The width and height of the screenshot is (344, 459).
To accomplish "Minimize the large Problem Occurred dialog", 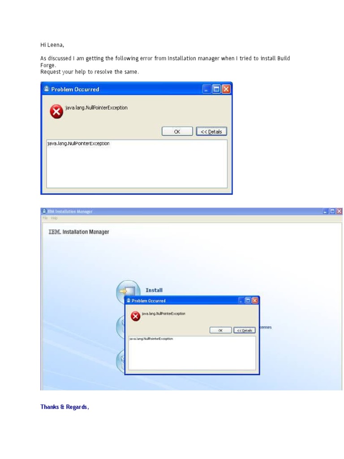I will click(206, 89).
